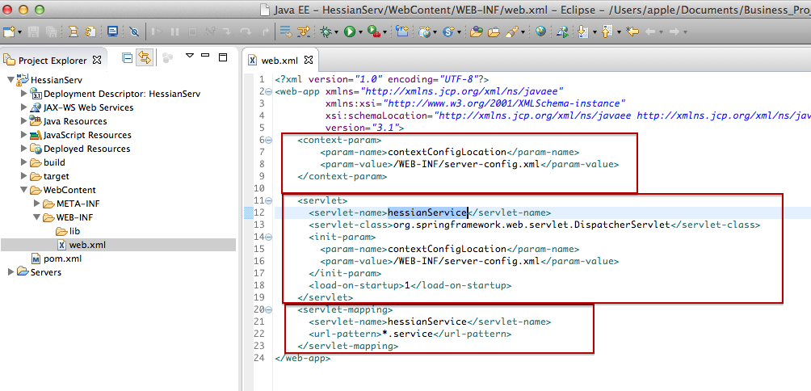Click the Open Web Browser globe icon
The width and height of the screenshot is (811, 391).
(x=540, y=31)
